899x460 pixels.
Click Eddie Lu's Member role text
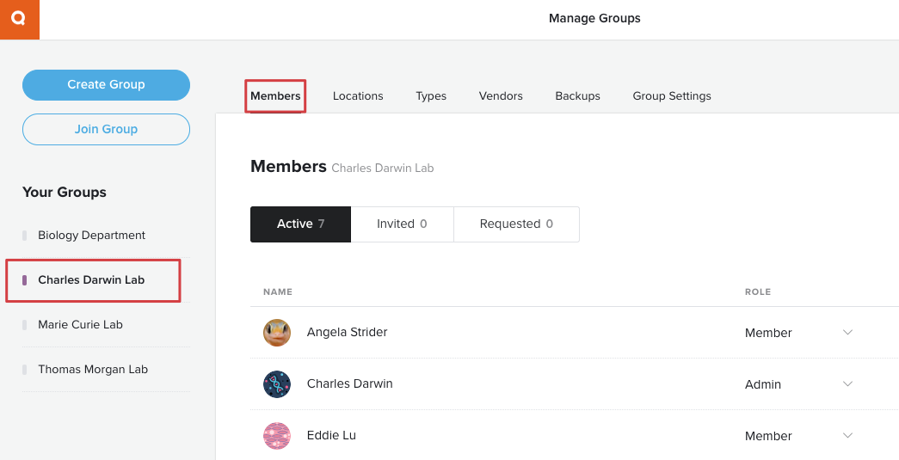768,437
